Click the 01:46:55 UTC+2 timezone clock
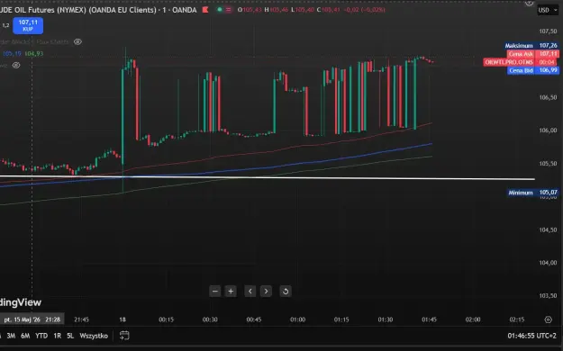 point(531,336)
